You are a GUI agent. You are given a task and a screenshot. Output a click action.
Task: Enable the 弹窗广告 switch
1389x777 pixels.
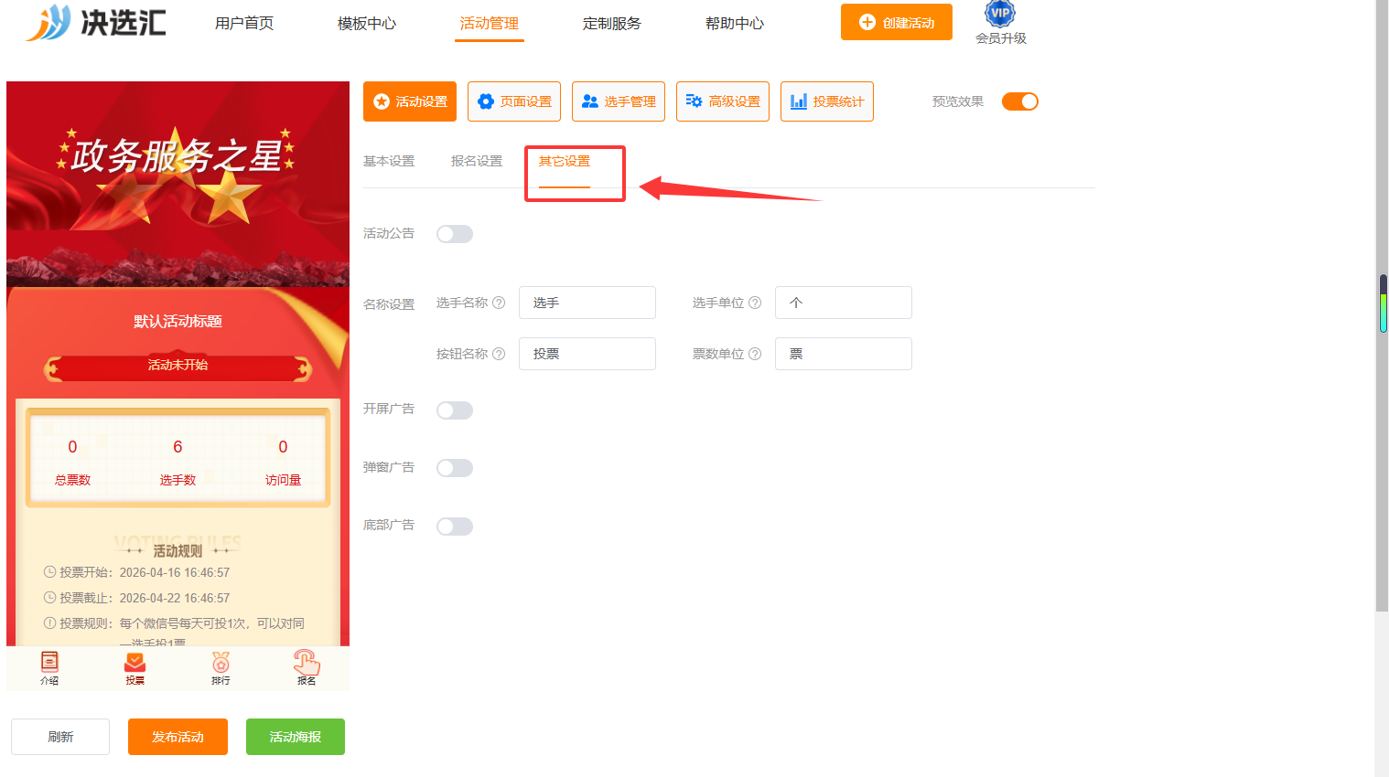pos(455,468)
